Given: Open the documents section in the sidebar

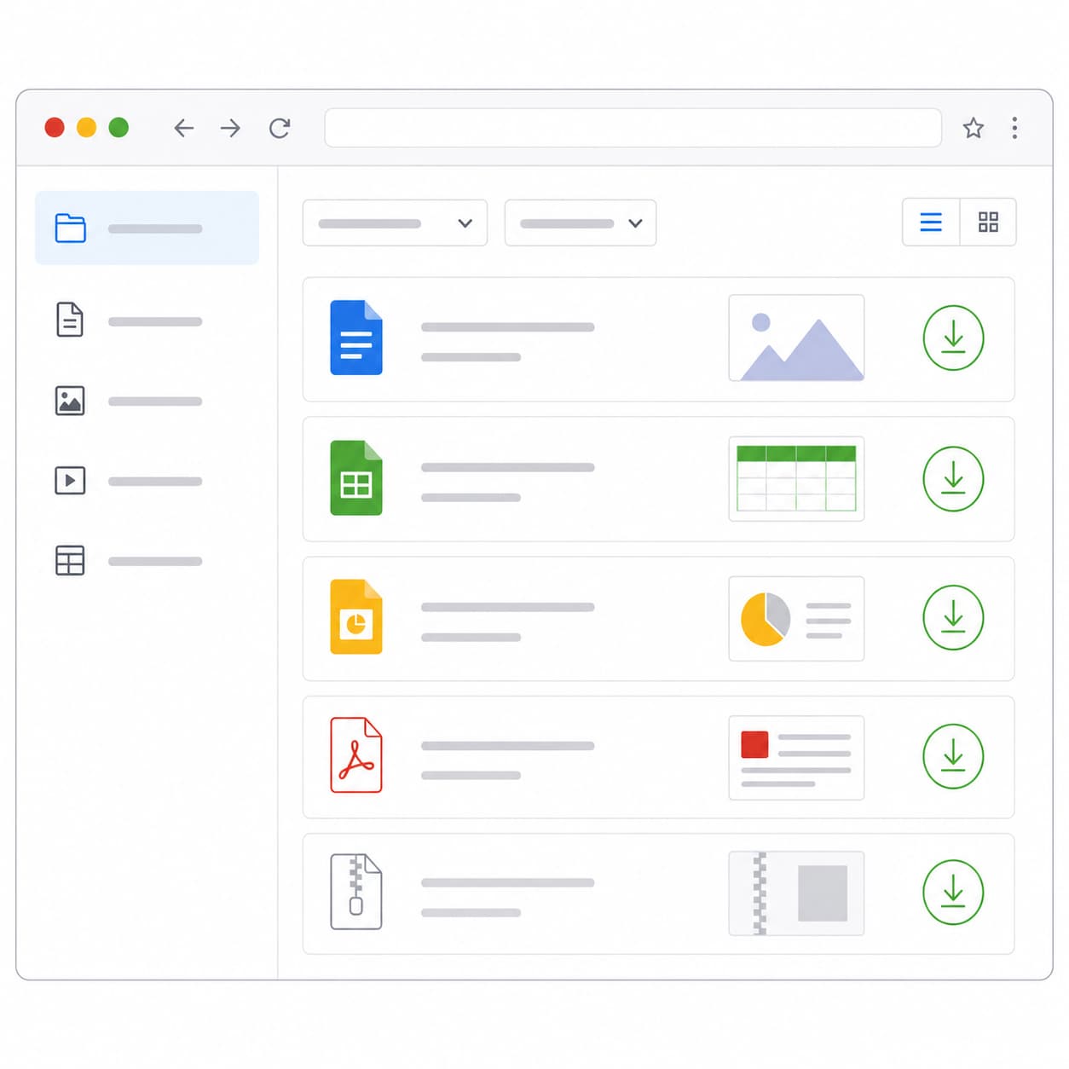Looking at the screenshot, I should (129, 321).
